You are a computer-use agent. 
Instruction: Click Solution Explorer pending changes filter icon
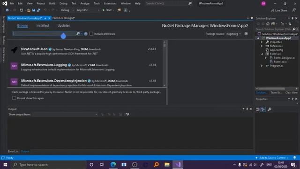282,24
